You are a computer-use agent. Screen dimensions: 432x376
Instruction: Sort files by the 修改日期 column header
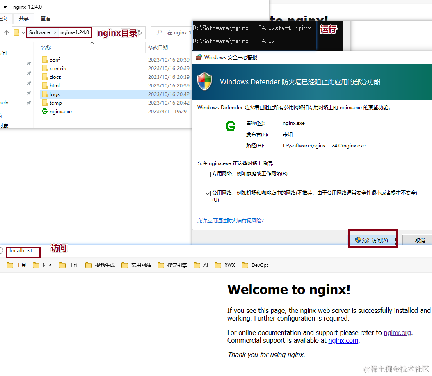(158, 48)
